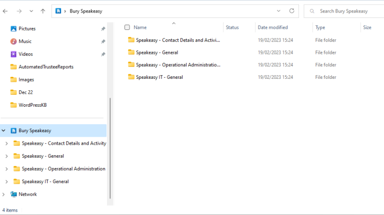Select the Bury Speakeasy breadcrumb in address bar
This screenshot has width=384, height=215.
click(86, 11)
